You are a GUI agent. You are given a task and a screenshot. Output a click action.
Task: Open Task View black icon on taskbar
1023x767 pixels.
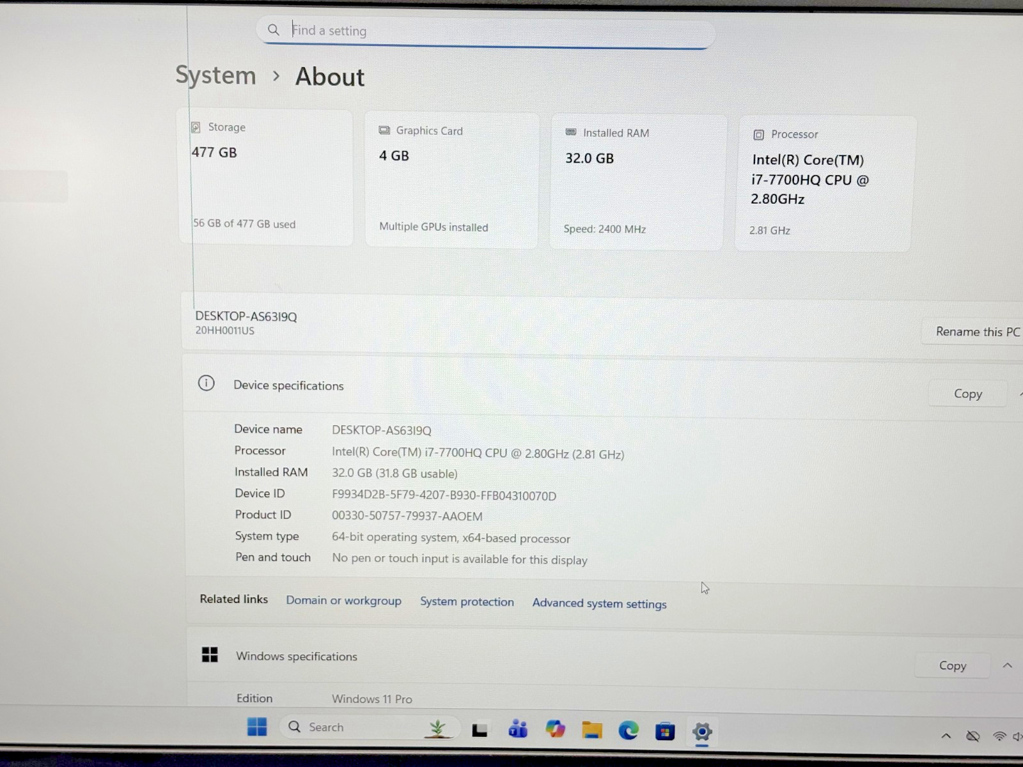pos(480,729)
